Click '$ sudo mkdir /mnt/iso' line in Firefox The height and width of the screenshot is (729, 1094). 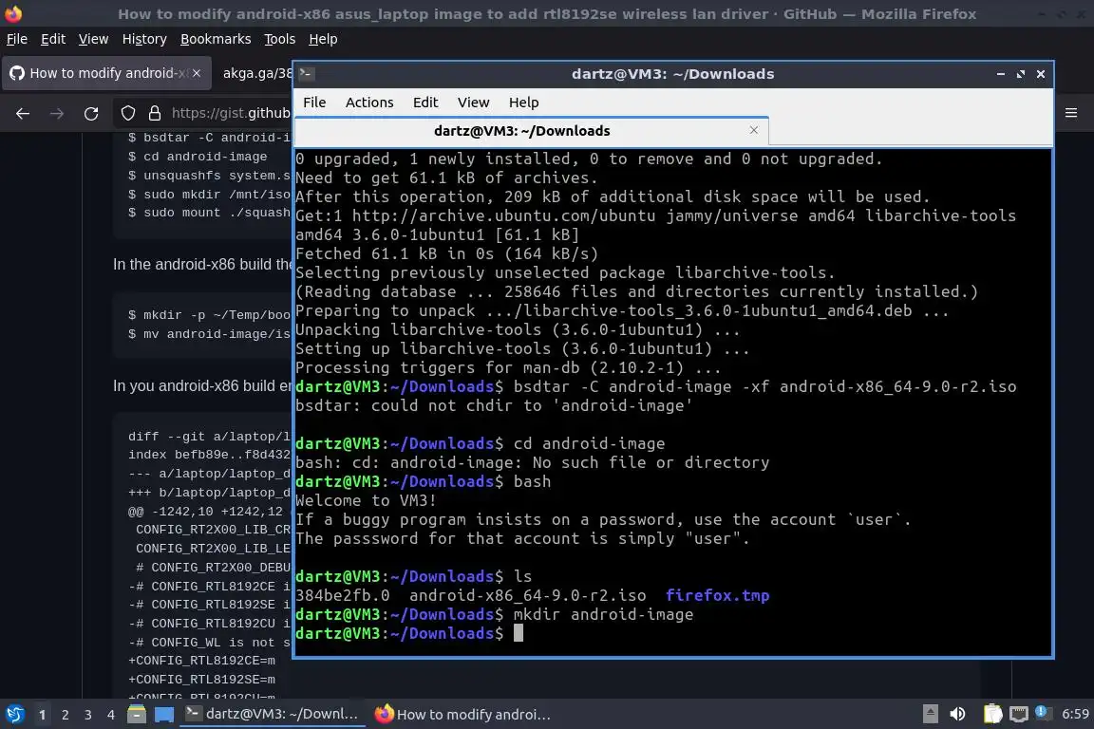209,195
